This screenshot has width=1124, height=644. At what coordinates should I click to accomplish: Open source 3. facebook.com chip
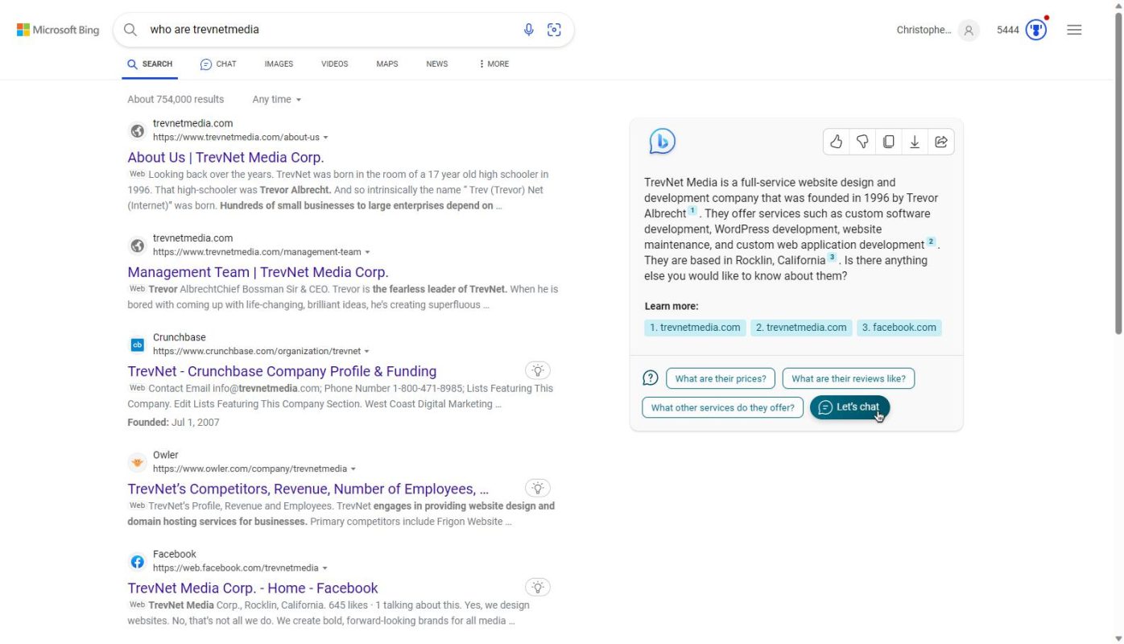pyautogui.click(x=899, y=328)
